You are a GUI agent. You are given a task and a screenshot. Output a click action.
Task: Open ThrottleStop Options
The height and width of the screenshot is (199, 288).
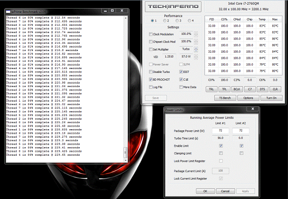point(248,98)
